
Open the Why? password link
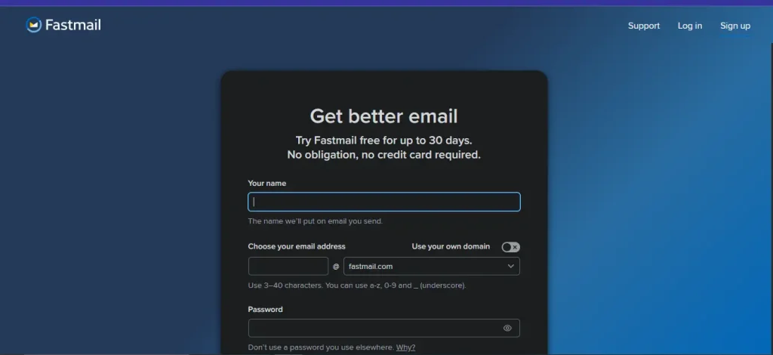(405, 347)
